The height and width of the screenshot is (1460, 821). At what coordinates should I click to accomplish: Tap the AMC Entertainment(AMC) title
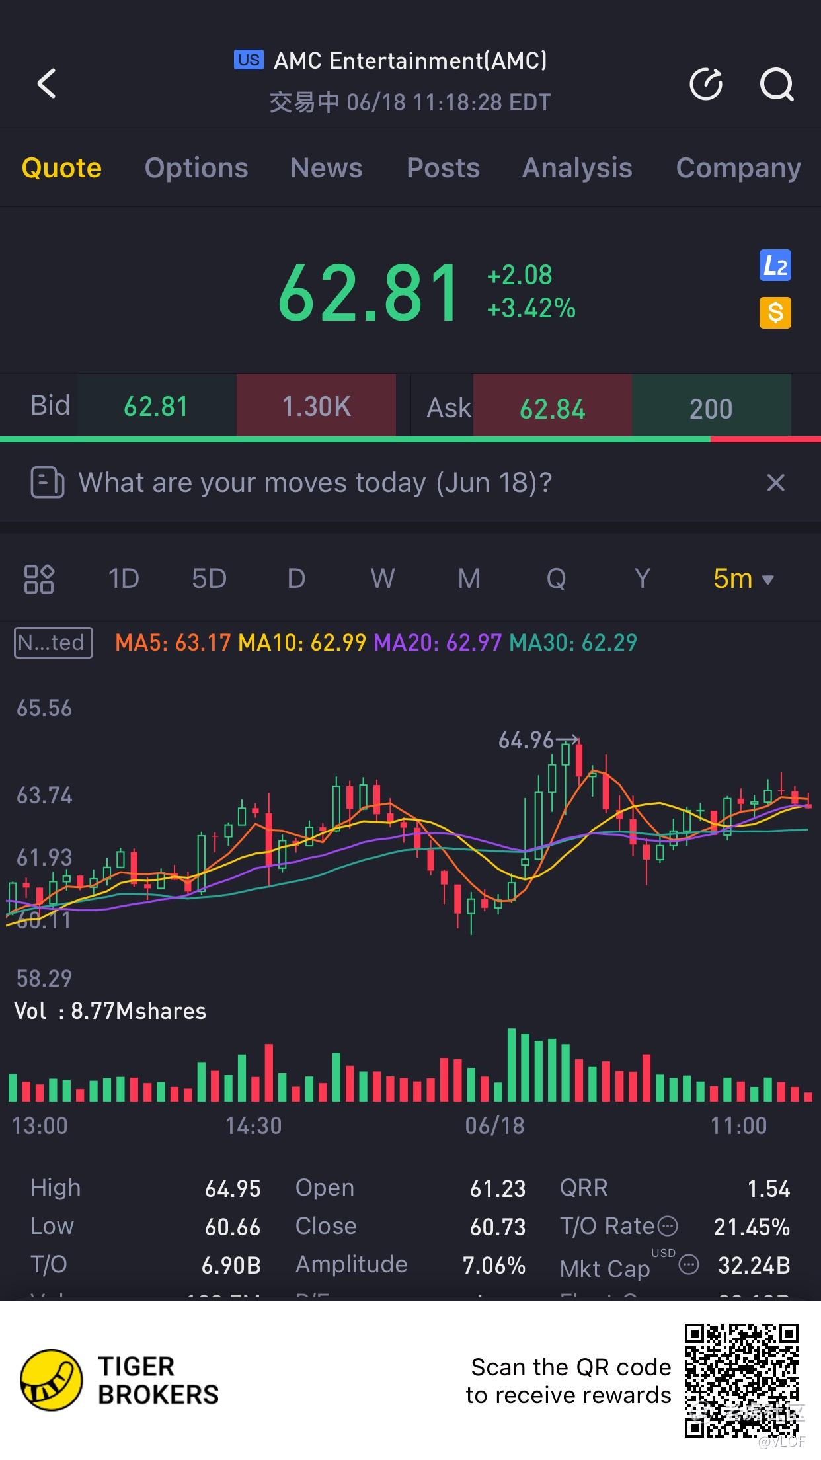pos(411,60)
